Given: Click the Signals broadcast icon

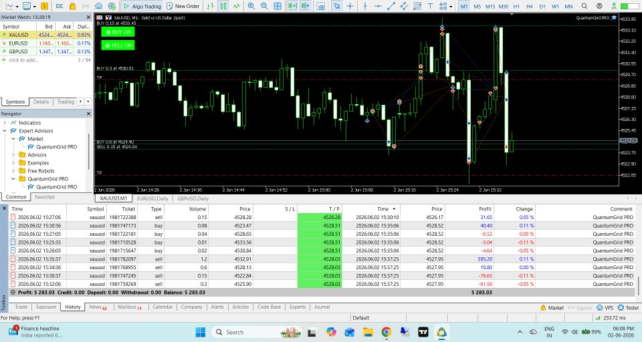Looking at the screenshot, I should [x=86, y=6].
